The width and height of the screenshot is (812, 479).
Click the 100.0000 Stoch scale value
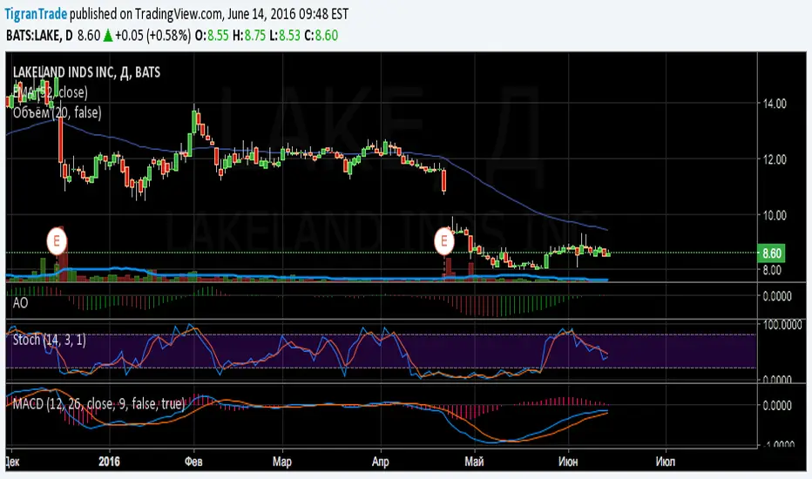click(782, 325)
